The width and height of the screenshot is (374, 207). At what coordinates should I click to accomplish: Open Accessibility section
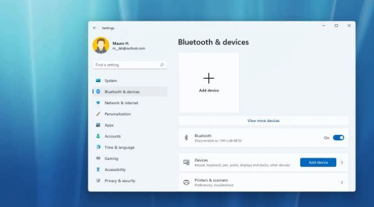(130, 169)
